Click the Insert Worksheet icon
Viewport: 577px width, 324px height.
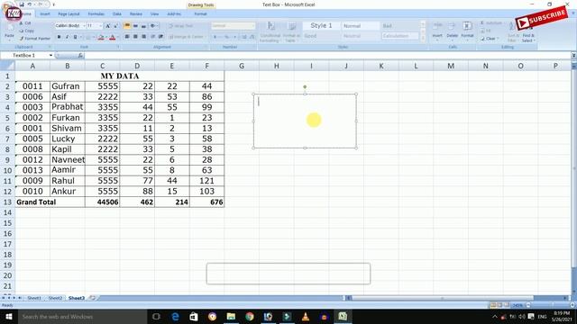coord(93,298)
